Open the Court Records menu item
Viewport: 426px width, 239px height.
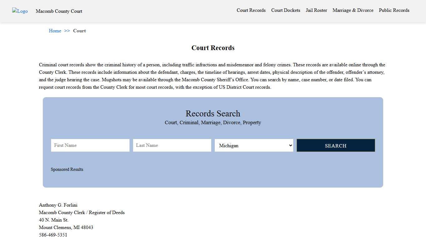251,10
